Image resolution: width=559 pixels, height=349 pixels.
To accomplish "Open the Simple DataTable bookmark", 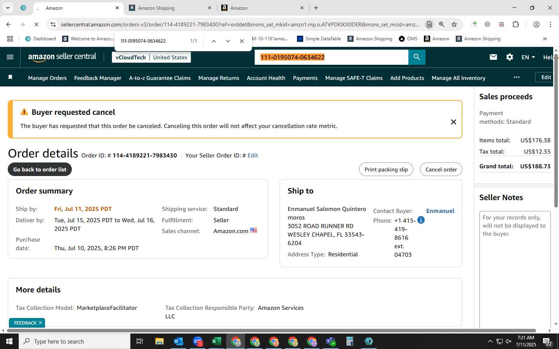I will click(319, 39).
